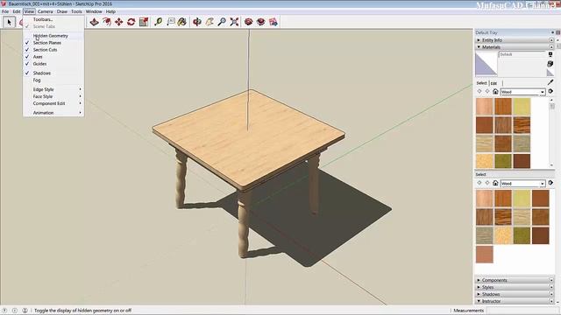The height and width of the screenshot is (315, 561).
Task: Activate the Orbit camera tool
Action: click(x=196, y=22)
